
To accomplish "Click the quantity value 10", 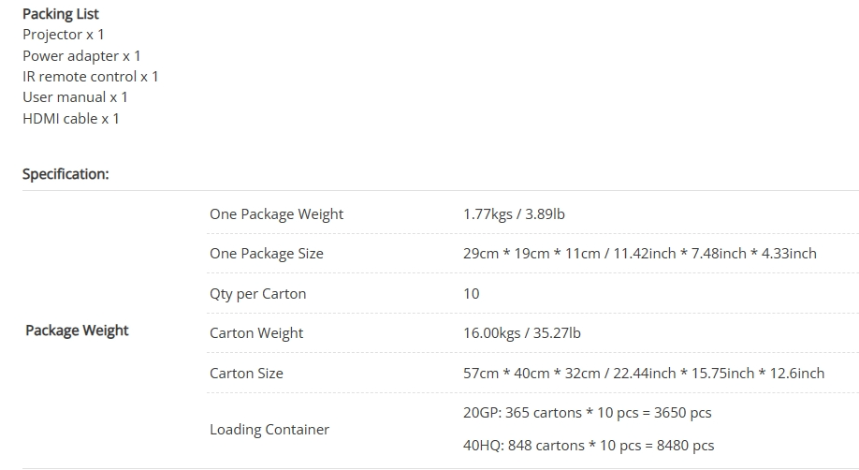I will coord(471,293).
